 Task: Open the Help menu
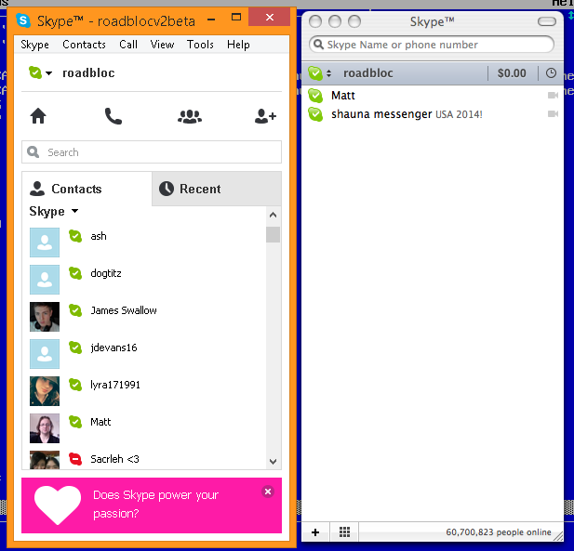tap(238, 45)
